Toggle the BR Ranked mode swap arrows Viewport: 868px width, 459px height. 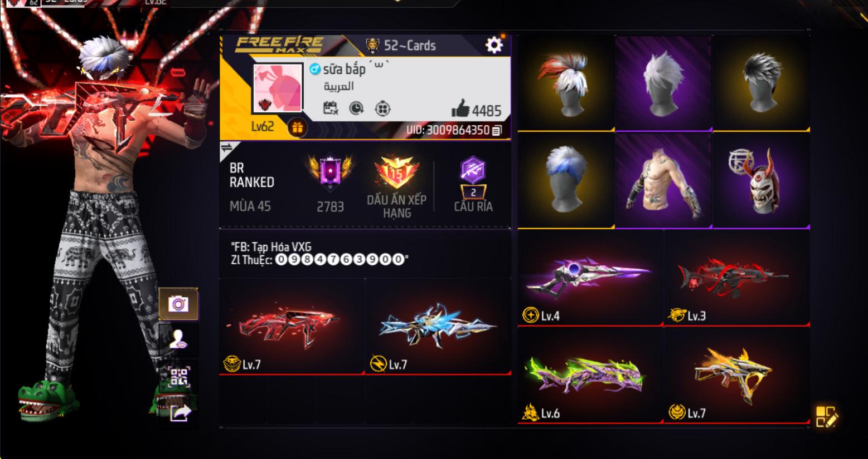[x=227, y=148]
